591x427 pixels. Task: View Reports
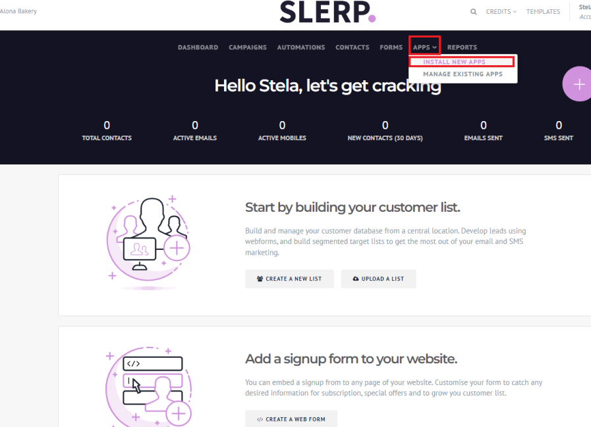(x=462, y=47)
